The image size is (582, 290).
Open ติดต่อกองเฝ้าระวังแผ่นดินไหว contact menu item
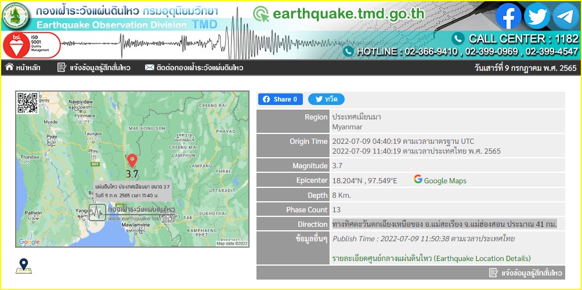click(194, 68)
